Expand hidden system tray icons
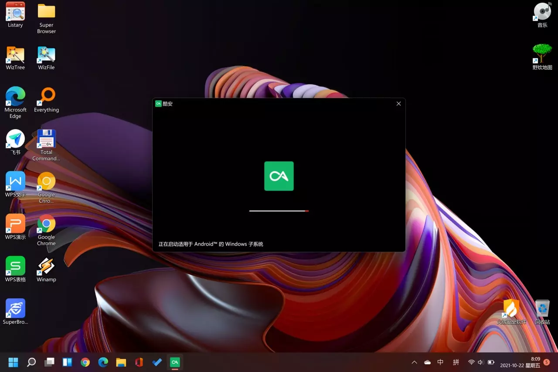 pyautogui.click(x=414, y=362)
